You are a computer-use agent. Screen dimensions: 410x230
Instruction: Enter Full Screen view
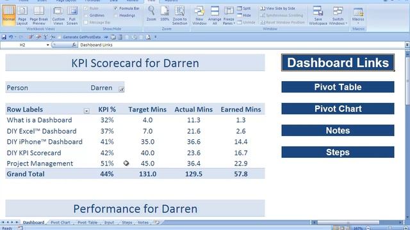click(72, 15)
